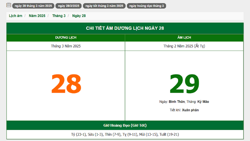
Task: Select the 'Ngày 28' breadcrumb item
Action: click(x=79, y=16)
